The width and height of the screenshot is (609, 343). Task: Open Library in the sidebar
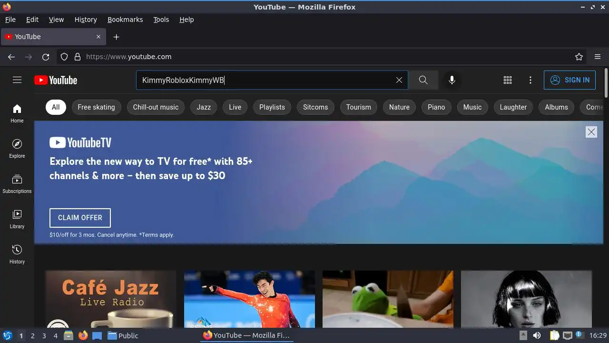tap(17, 219)
